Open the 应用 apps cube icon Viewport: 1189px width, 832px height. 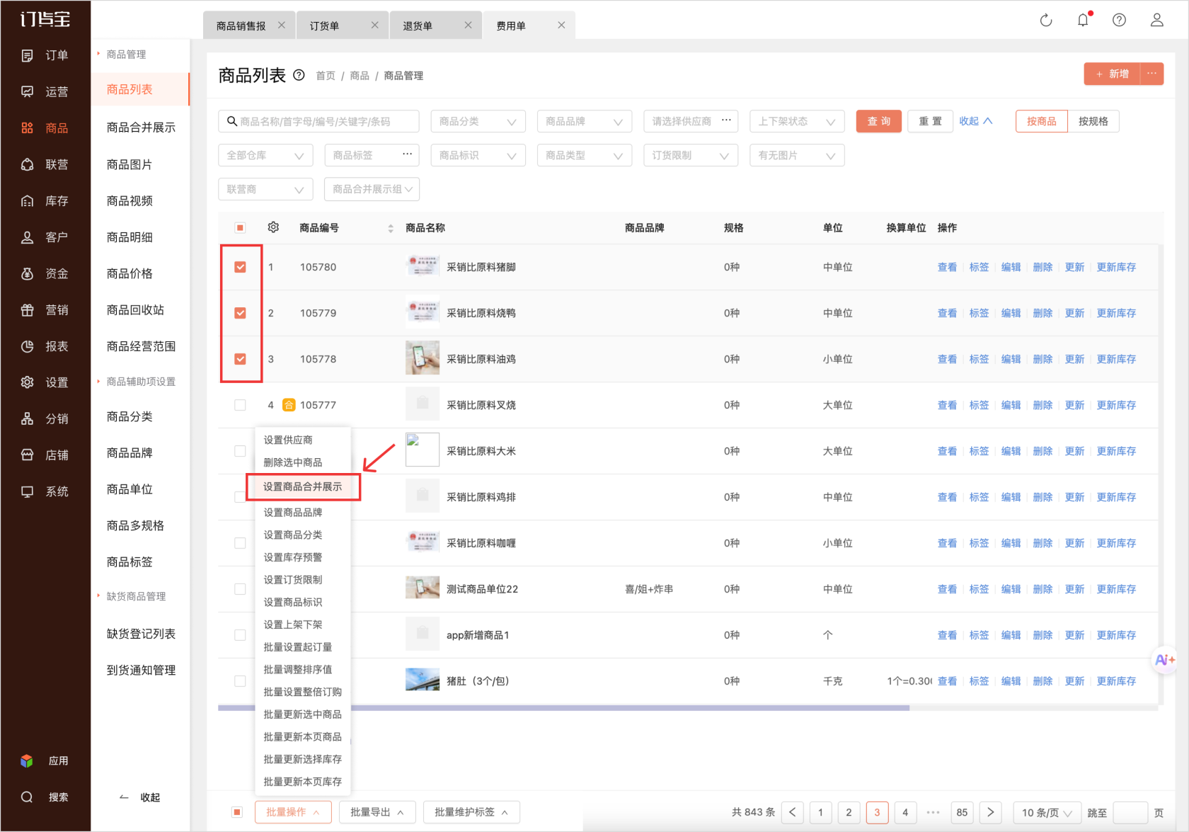(27, 760)
